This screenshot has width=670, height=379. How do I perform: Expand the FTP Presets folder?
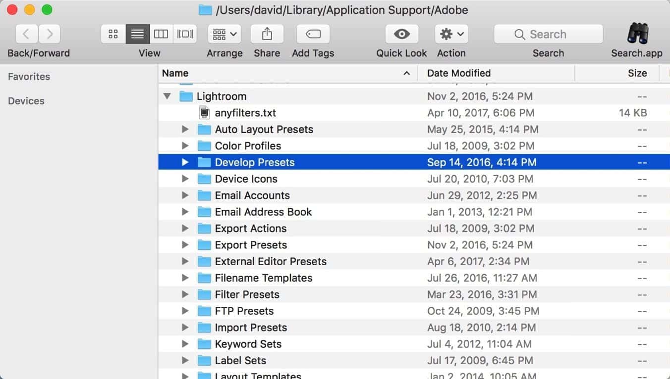[x=185, y=311]
